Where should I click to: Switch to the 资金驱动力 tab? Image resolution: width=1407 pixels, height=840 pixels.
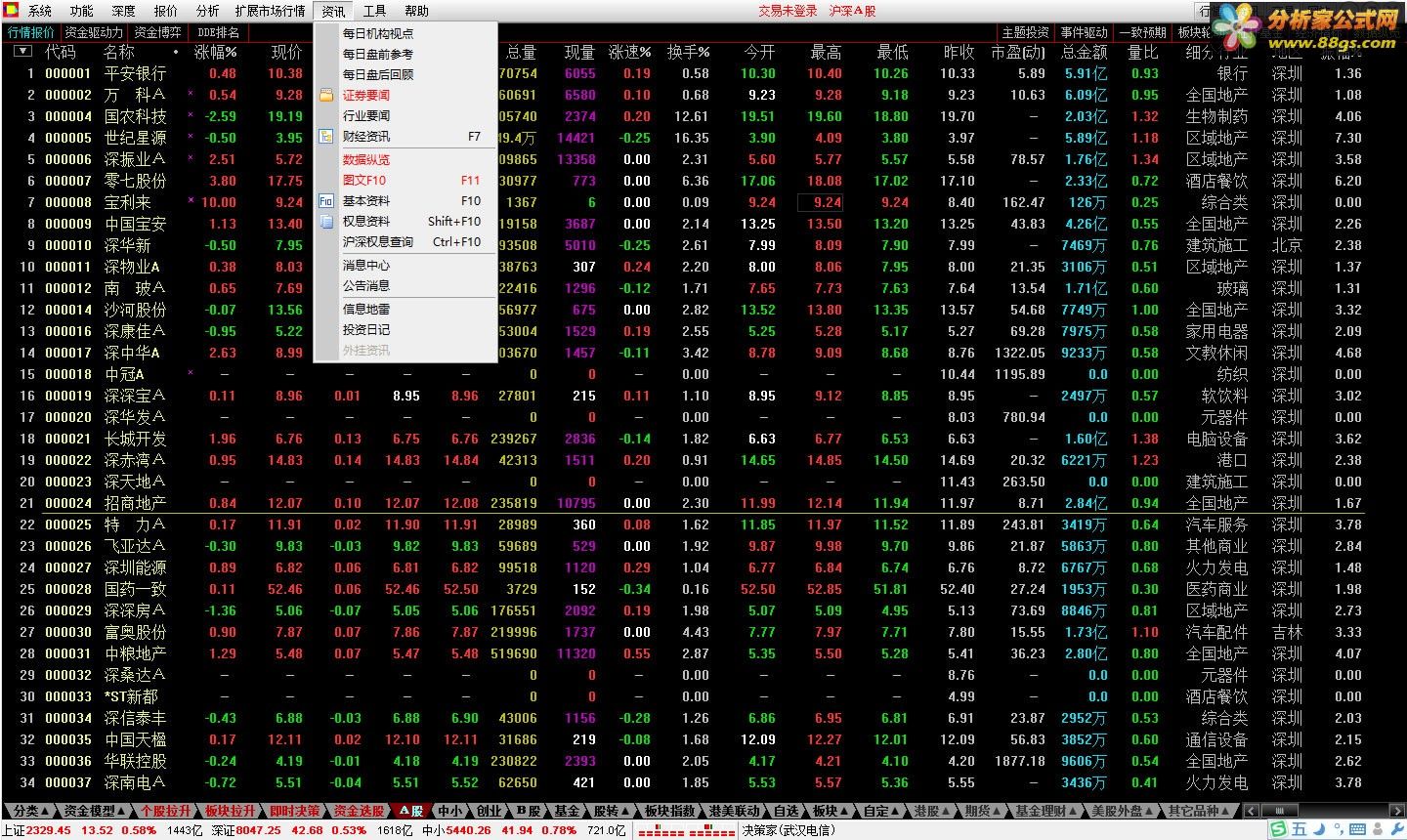94,32
